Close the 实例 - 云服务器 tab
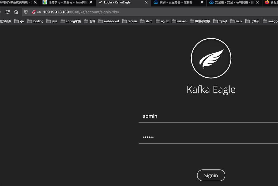The width and height of the screenshot is (278, 186). click(202, 2)
